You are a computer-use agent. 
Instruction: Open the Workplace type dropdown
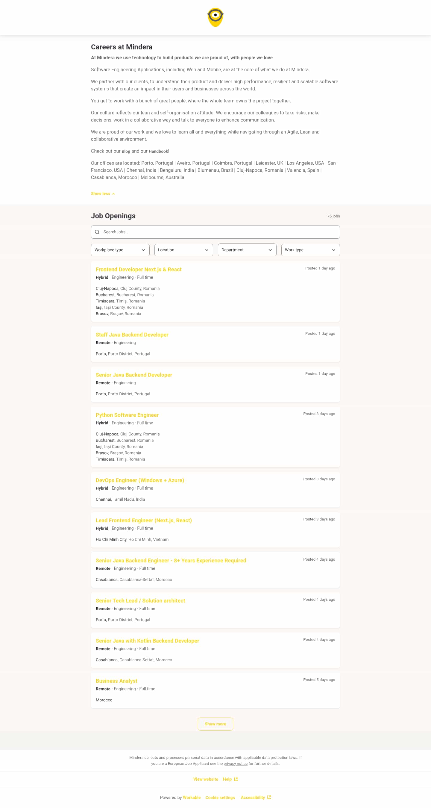coord(120,250)
